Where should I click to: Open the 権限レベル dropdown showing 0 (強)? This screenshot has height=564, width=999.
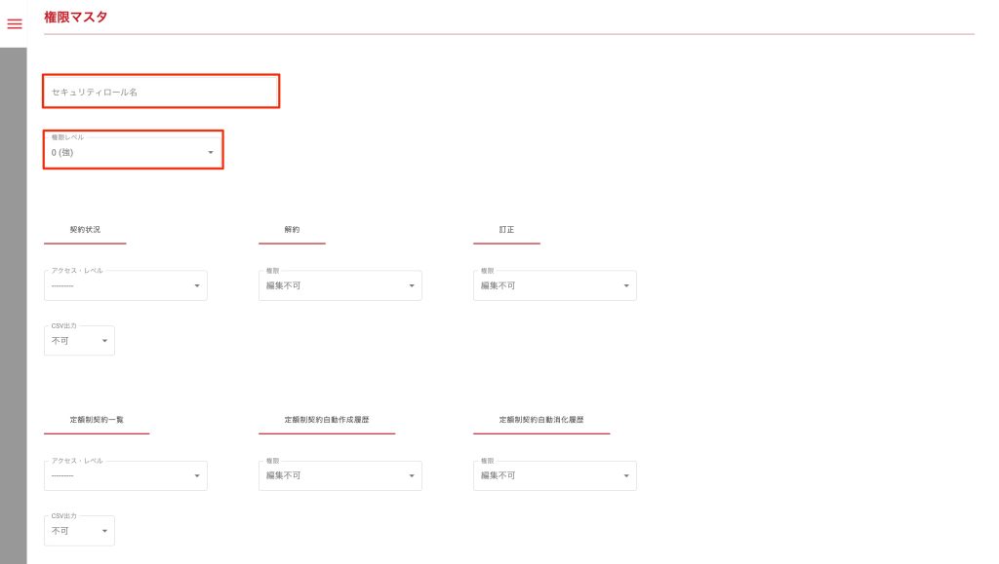[134, 152]
